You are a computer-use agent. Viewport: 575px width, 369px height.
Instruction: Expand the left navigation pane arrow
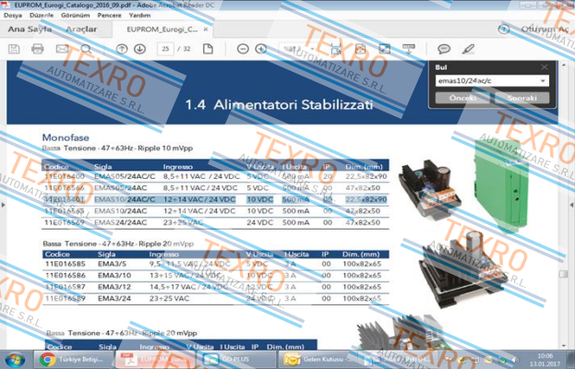[x=4, y=205]
